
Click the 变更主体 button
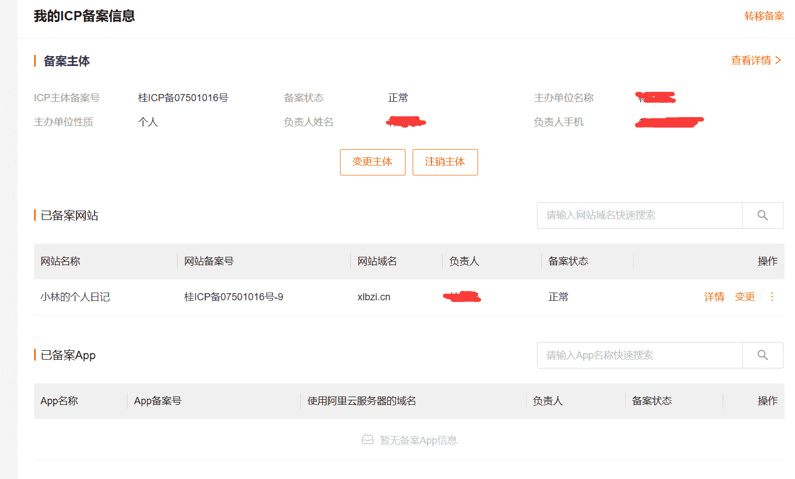tap(372, 162)
